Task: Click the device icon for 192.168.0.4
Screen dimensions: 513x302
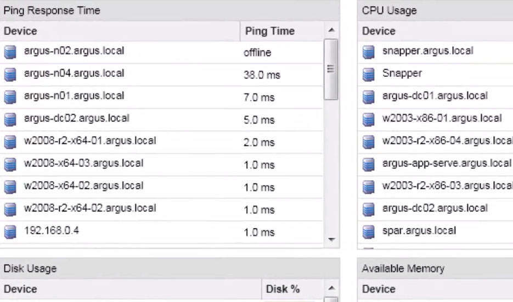Action: click(10, 232)
